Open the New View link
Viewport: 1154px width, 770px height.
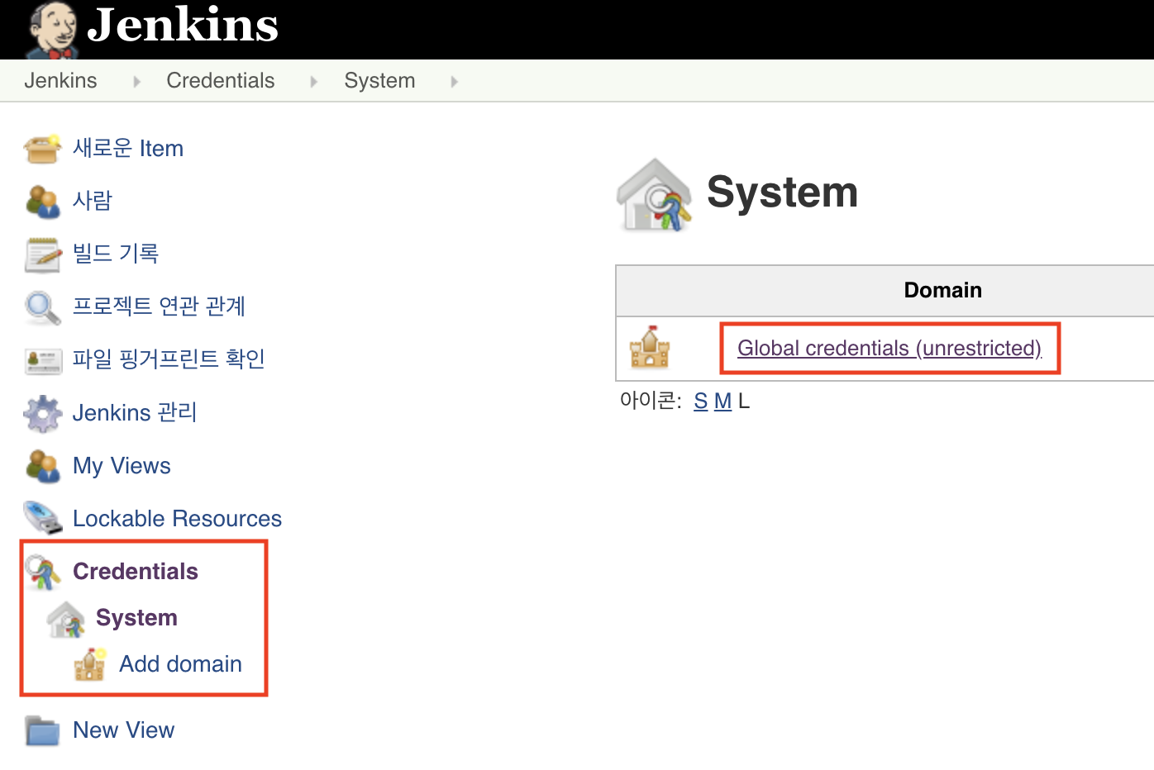click(x=123, y=730)
